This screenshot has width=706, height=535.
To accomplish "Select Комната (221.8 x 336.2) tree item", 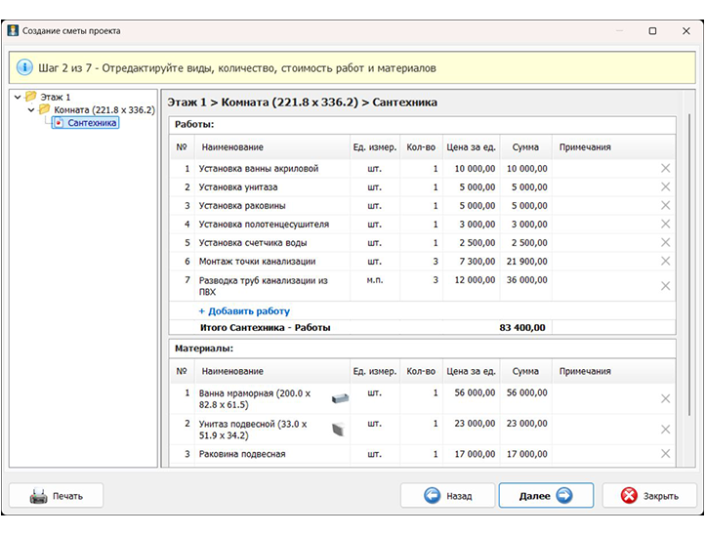I will pyautogui.click(x=104, y=110).
